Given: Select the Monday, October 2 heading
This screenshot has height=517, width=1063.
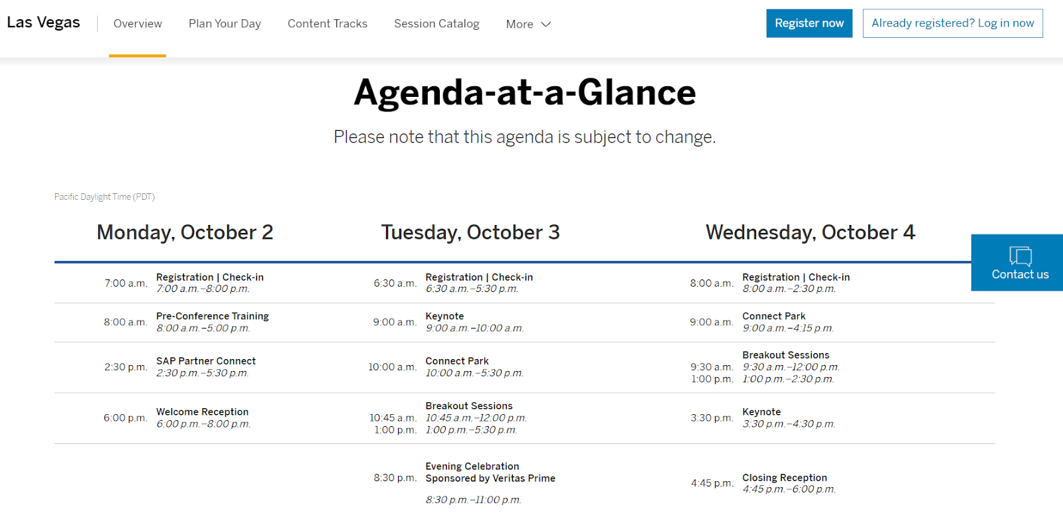Looking at the screenshot, I should coord(185,232).
